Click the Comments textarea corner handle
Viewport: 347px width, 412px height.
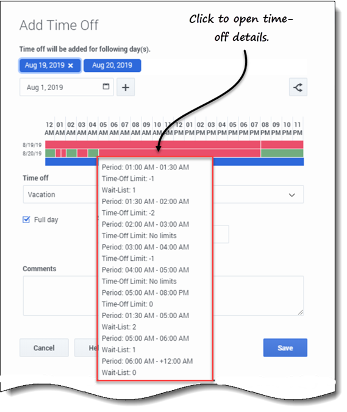pyautogui.click(x=301, y=312)
